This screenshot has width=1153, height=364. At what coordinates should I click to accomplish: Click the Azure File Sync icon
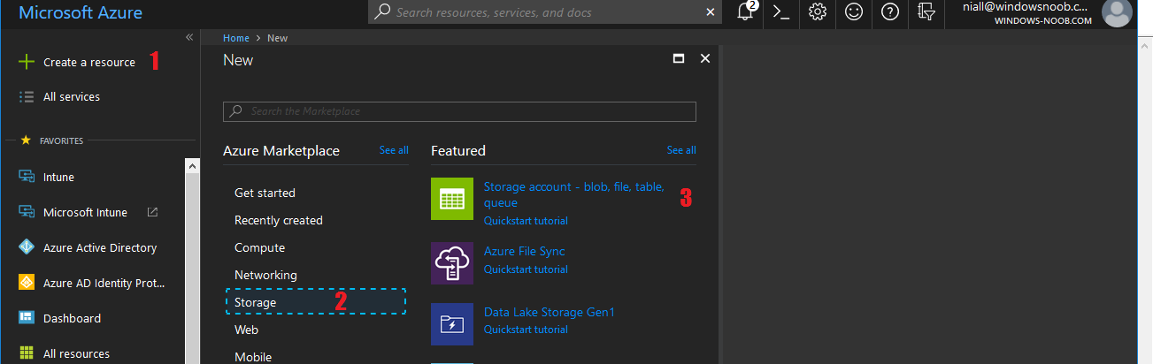pyautogui.click(x=452, y=263)
